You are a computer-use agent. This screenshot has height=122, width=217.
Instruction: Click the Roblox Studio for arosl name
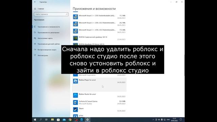tap(87, 94)
